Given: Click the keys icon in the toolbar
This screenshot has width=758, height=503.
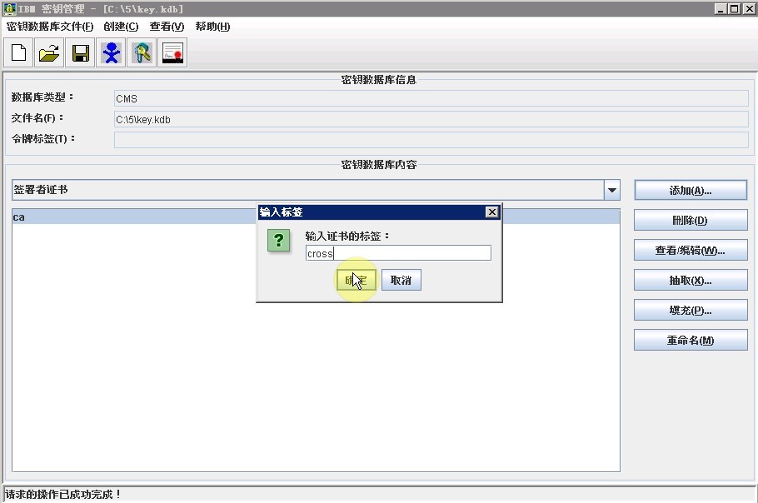Looking at the screenshot, I should coord(142,53).
